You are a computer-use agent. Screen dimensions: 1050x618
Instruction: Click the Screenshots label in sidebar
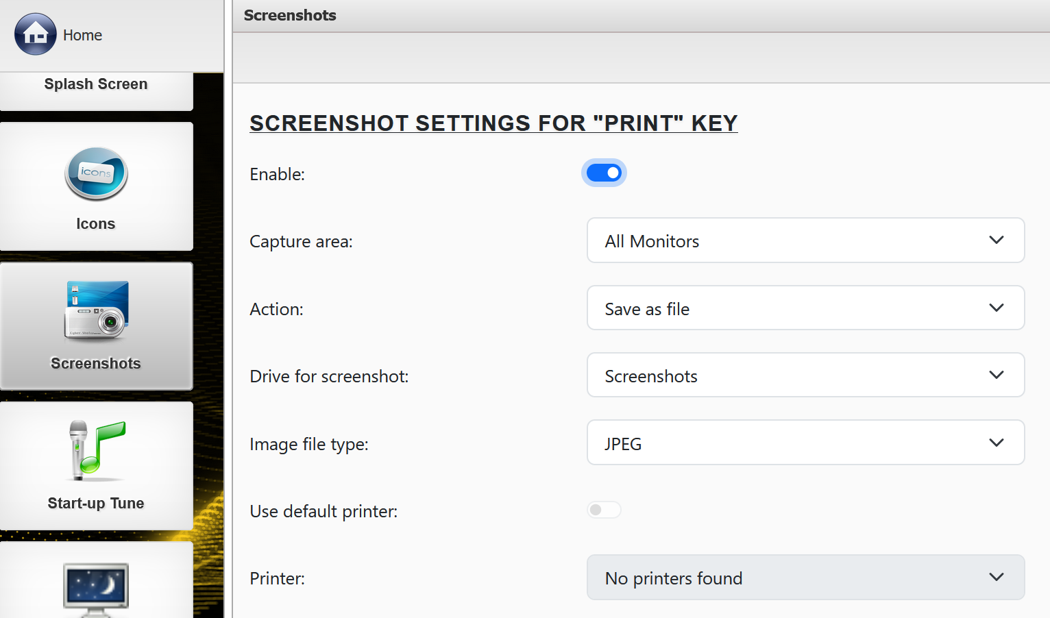[x=96, y=364]
